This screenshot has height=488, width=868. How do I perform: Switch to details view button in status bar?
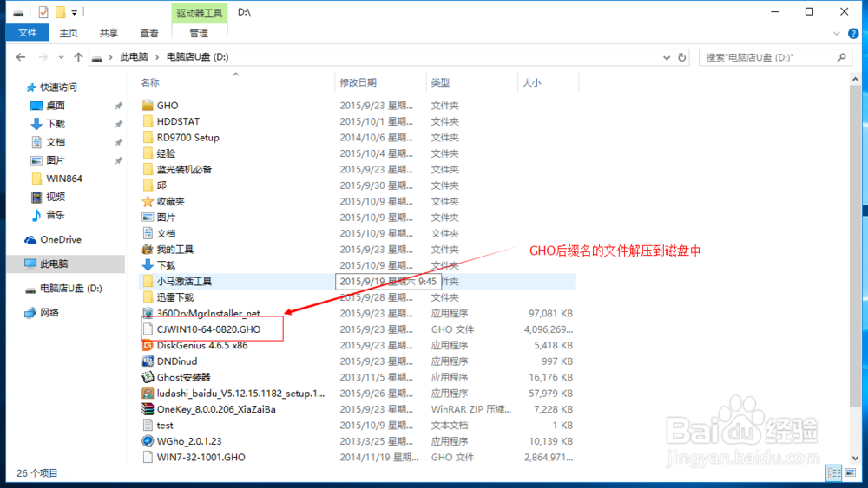tap(833, 473)
